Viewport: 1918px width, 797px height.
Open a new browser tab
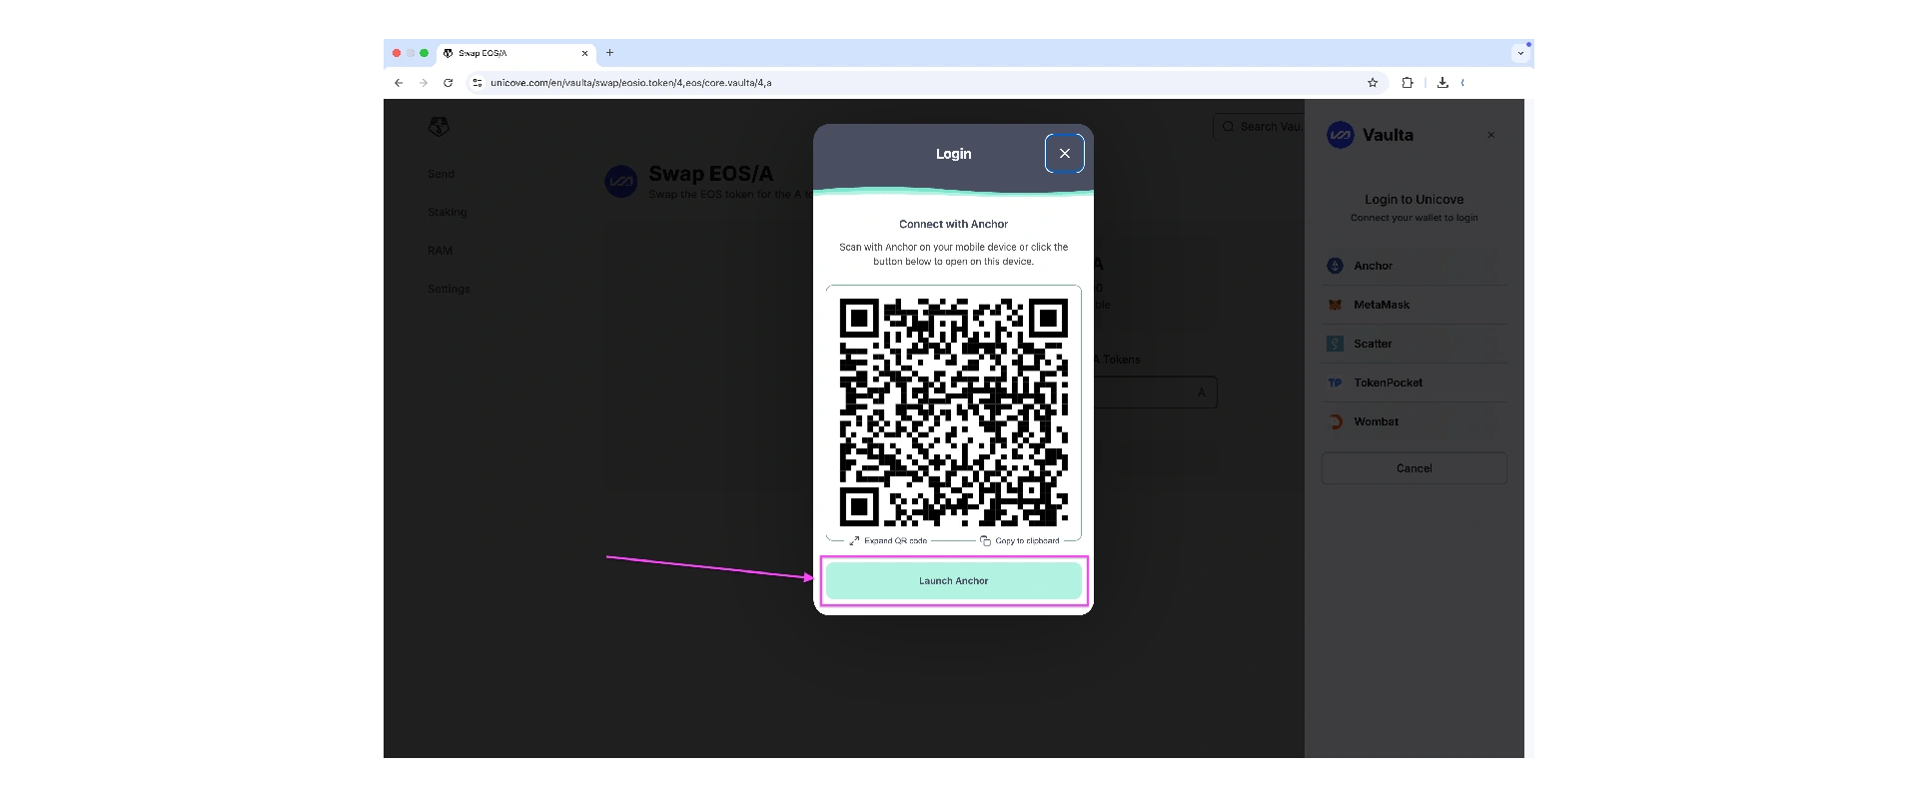tap(609, 53)
